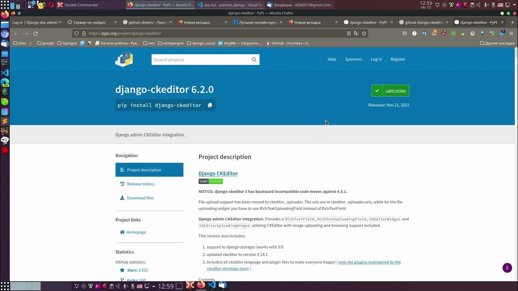Open the Opera icon in the top panel
Screen dimensions: 518x291
(x=51, y=5)
